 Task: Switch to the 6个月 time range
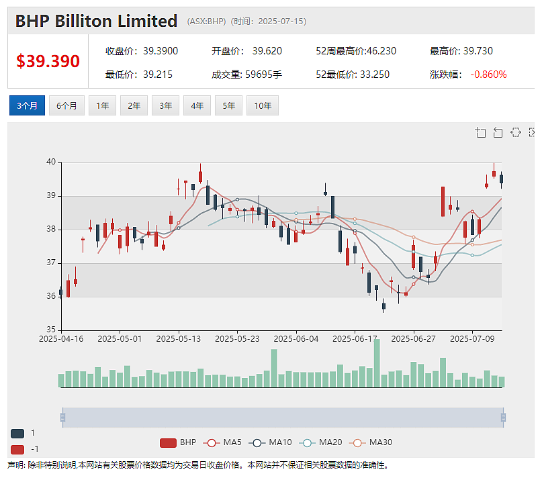click(x=66, y=105)
